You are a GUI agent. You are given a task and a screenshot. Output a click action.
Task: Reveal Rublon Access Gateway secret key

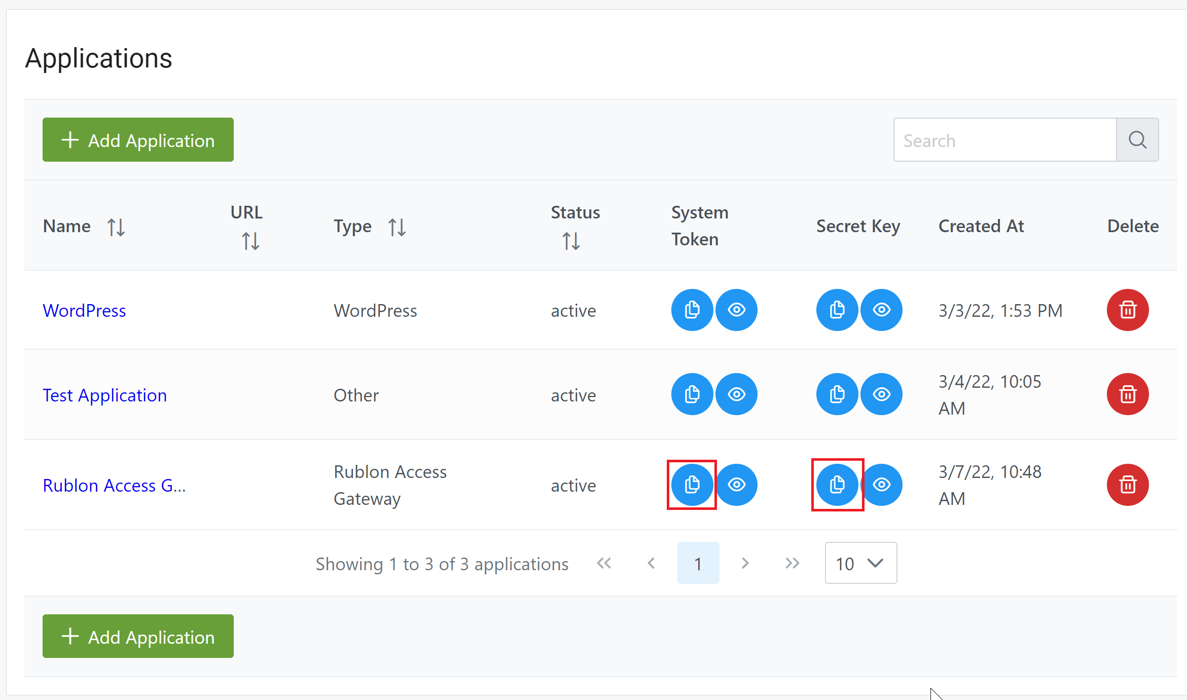(883, 485)
